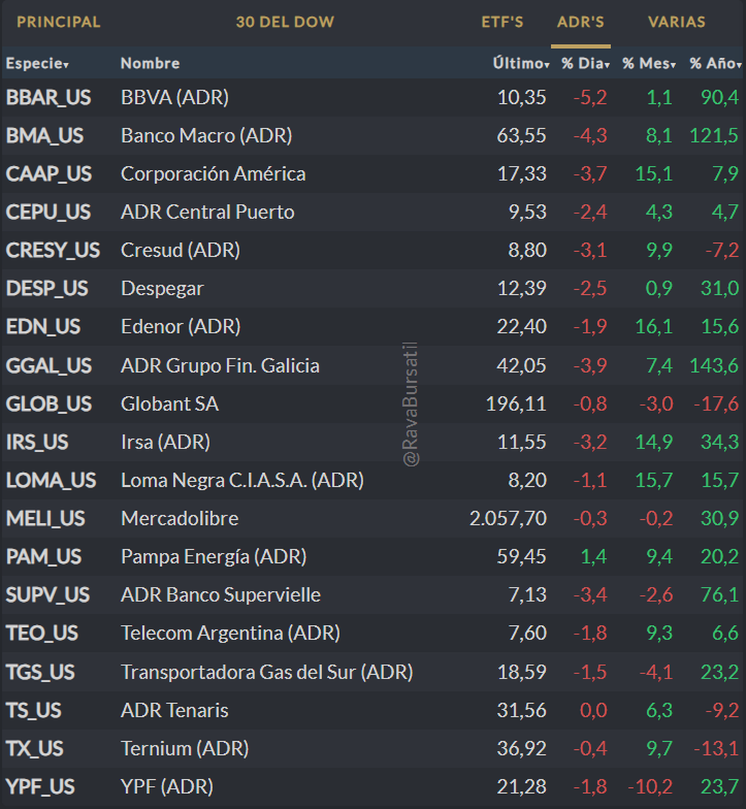Screen dimensions: 746x809
Task: Sort by % Año column
Action: [x=715, y=63]
